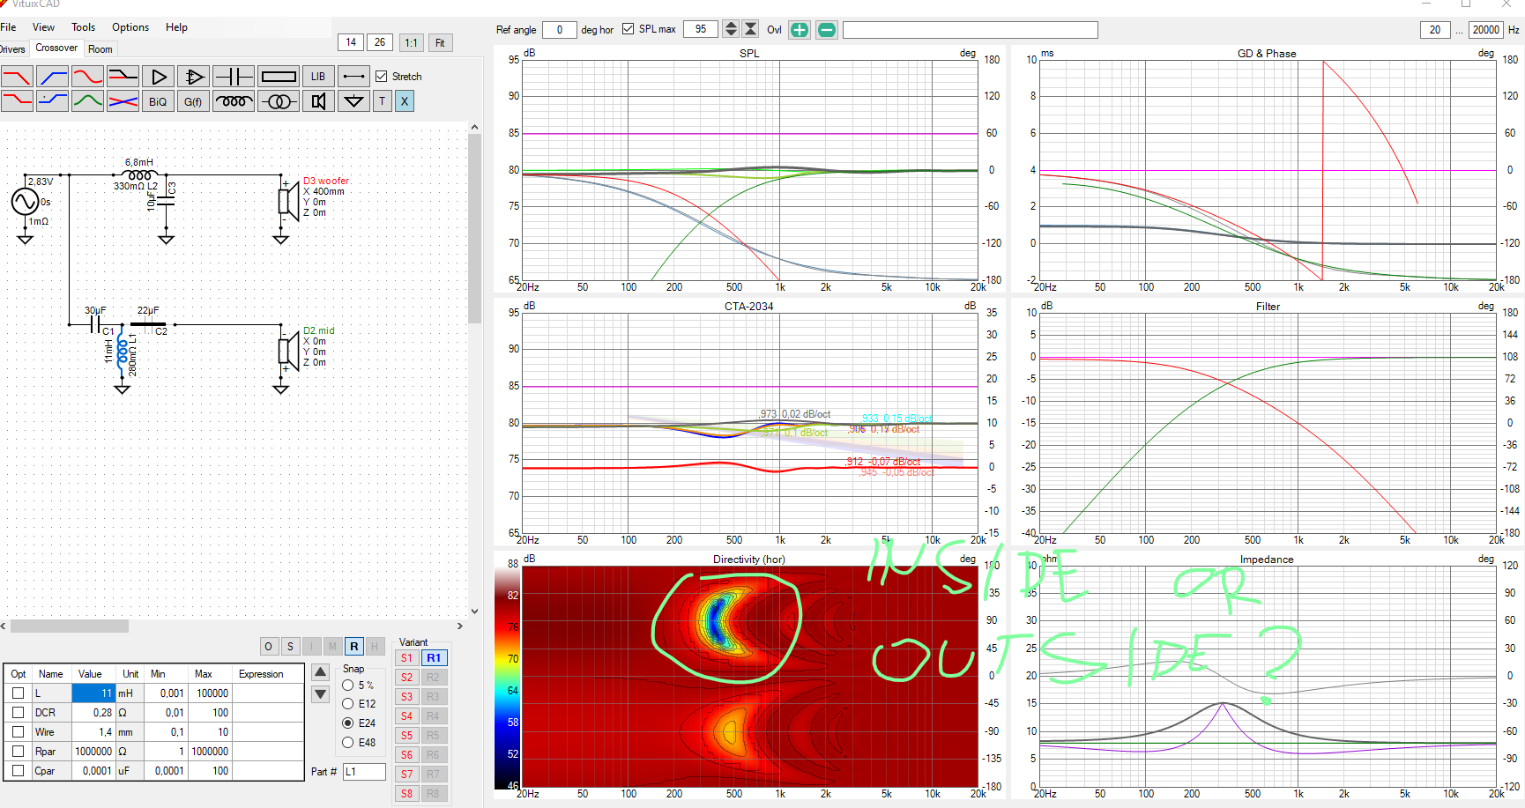Add a buffer amplifier triangle block
The width and height of the screenshot is (1525, 808).
(x=159, y=77)
